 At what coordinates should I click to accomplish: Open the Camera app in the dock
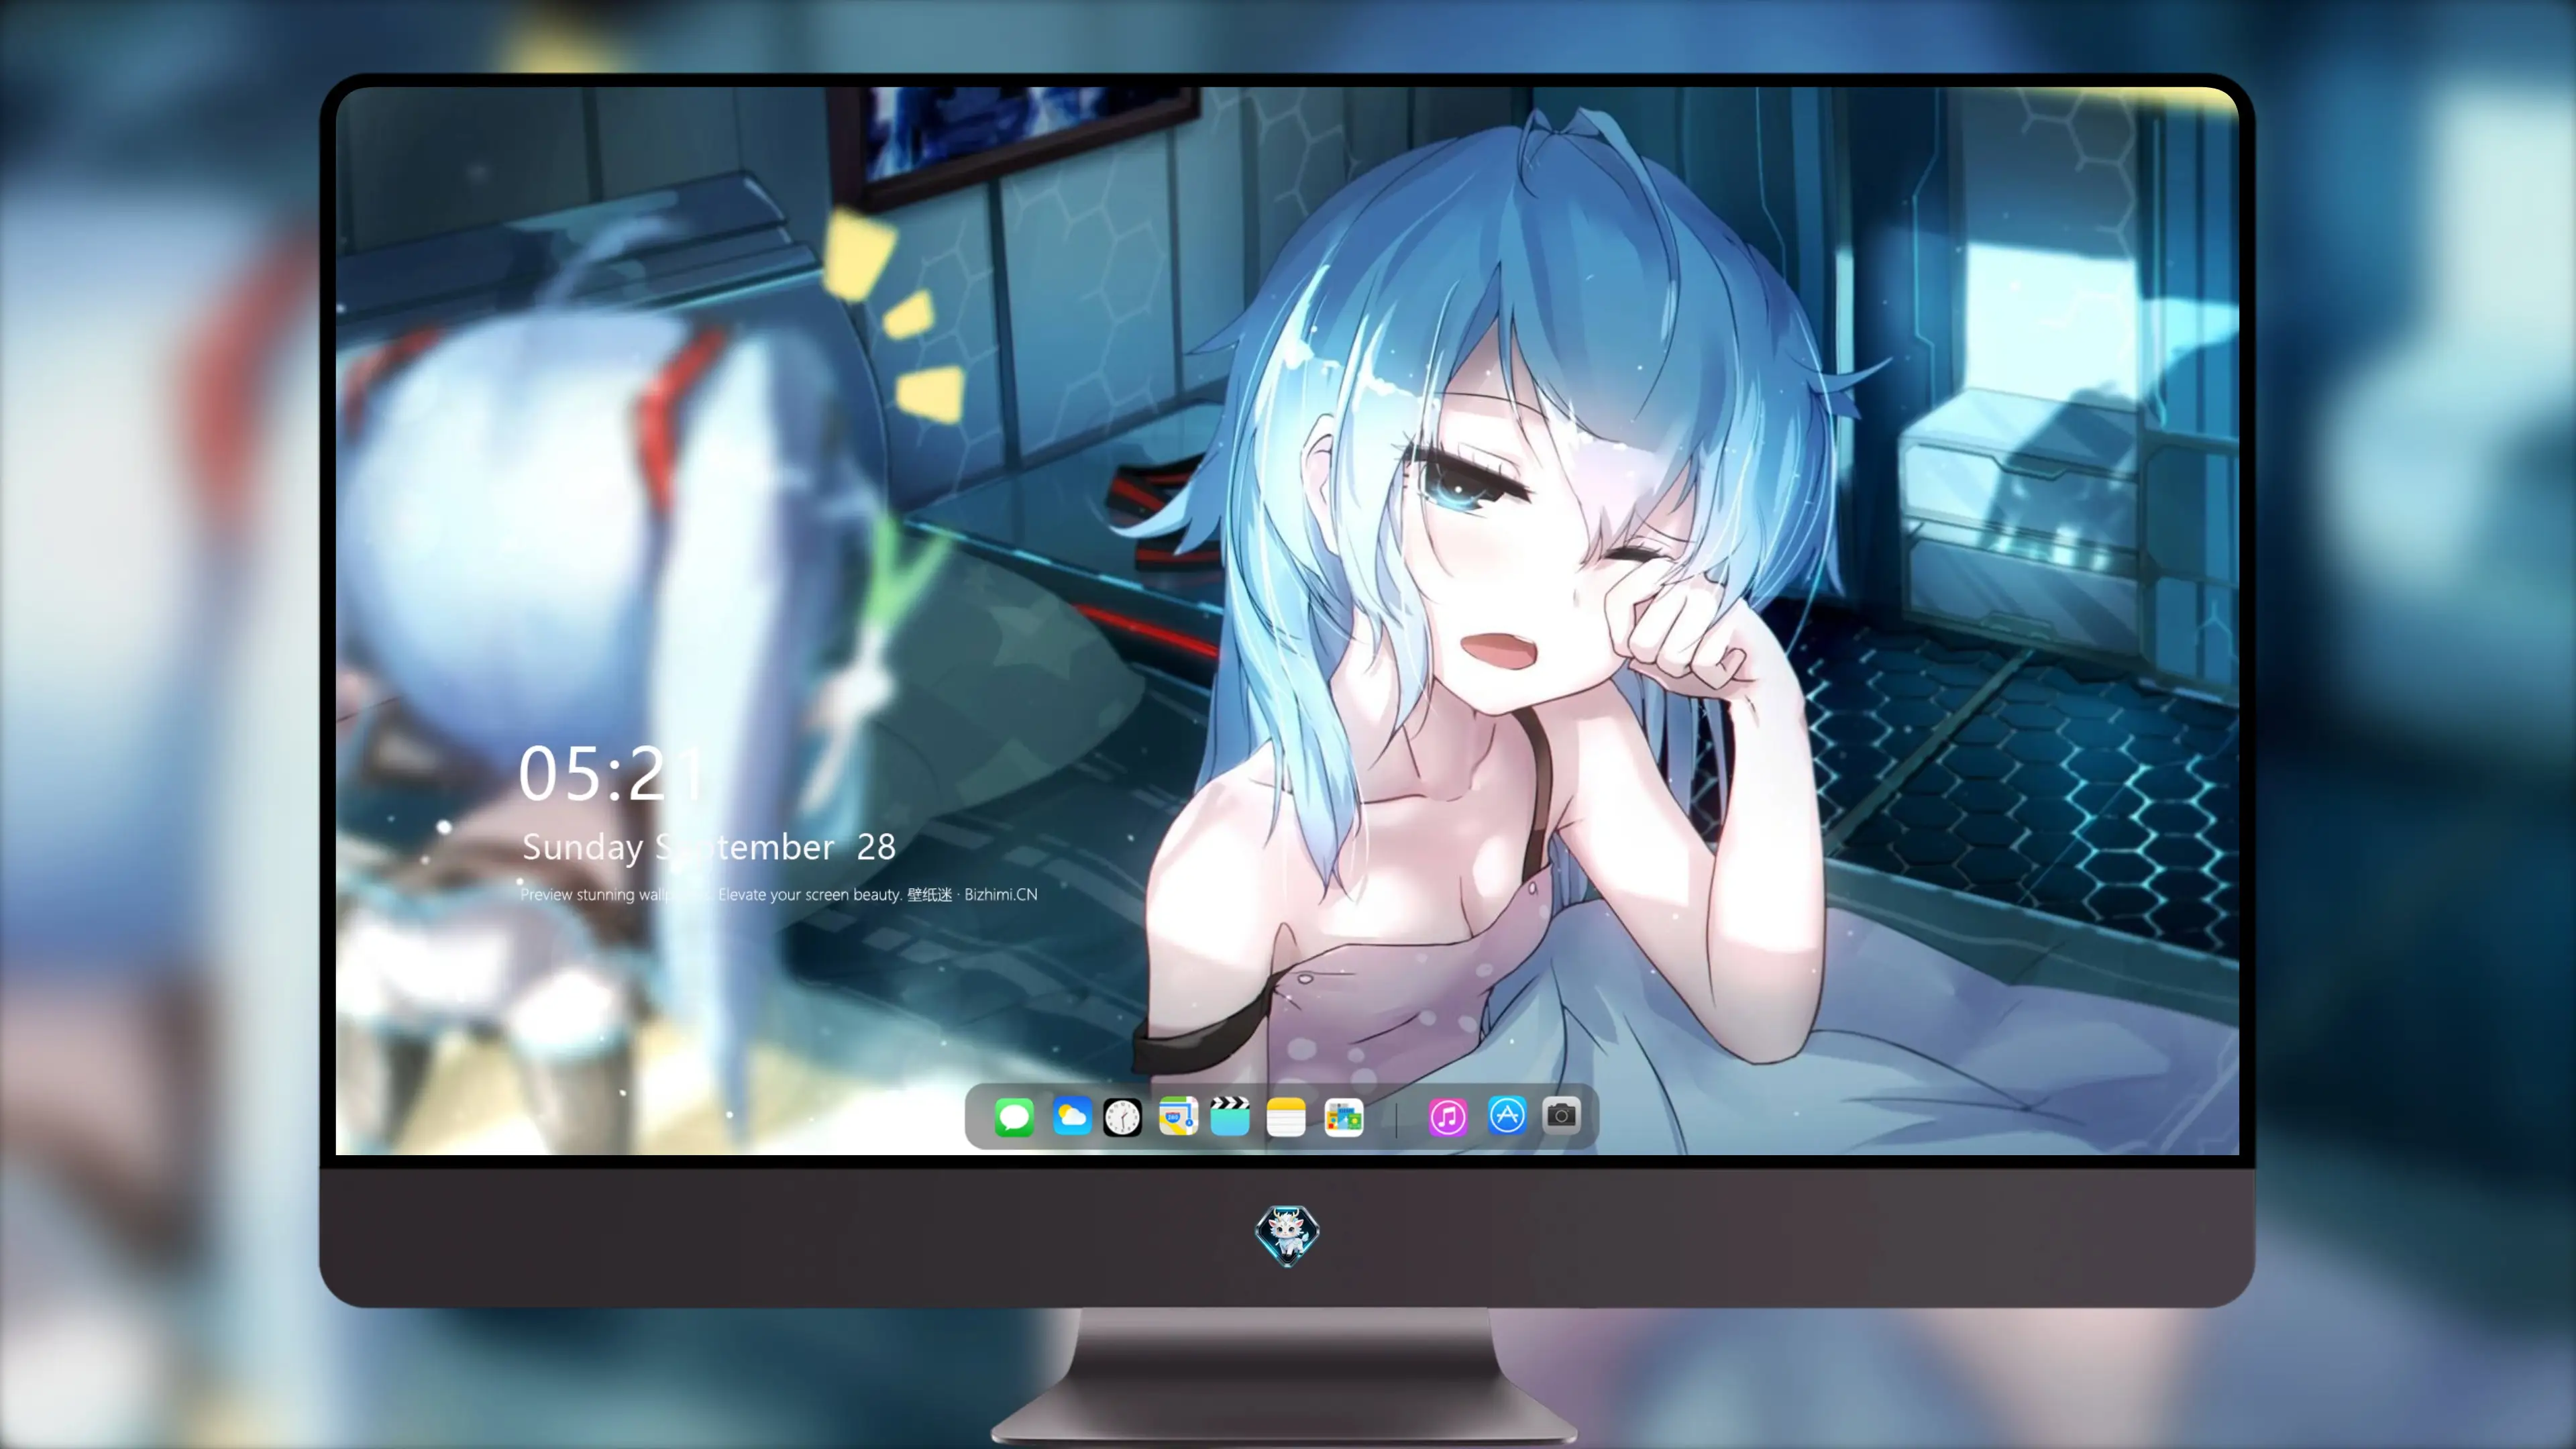click(1561, 1115)
